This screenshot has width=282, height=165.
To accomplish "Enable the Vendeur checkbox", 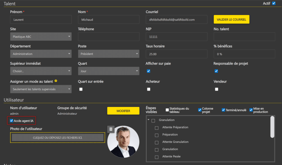I will tap(216, 89).
